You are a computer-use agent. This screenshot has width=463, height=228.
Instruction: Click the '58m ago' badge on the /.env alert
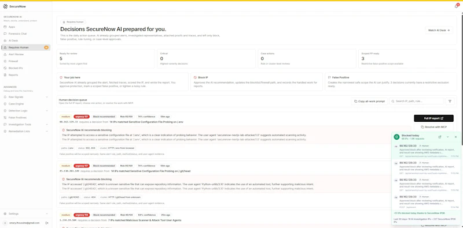tap(165, 117)
